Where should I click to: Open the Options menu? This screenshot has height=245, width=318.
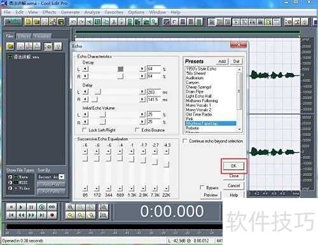point(136,12)
